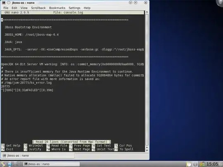Click the jboss-as : nano taskbar entry
Image resolution: width=223 pixels, height=167 pixels.
pos(51,164)
